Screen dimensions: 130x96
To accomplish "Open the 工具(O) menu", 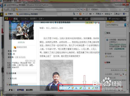I will click(118, 14).
